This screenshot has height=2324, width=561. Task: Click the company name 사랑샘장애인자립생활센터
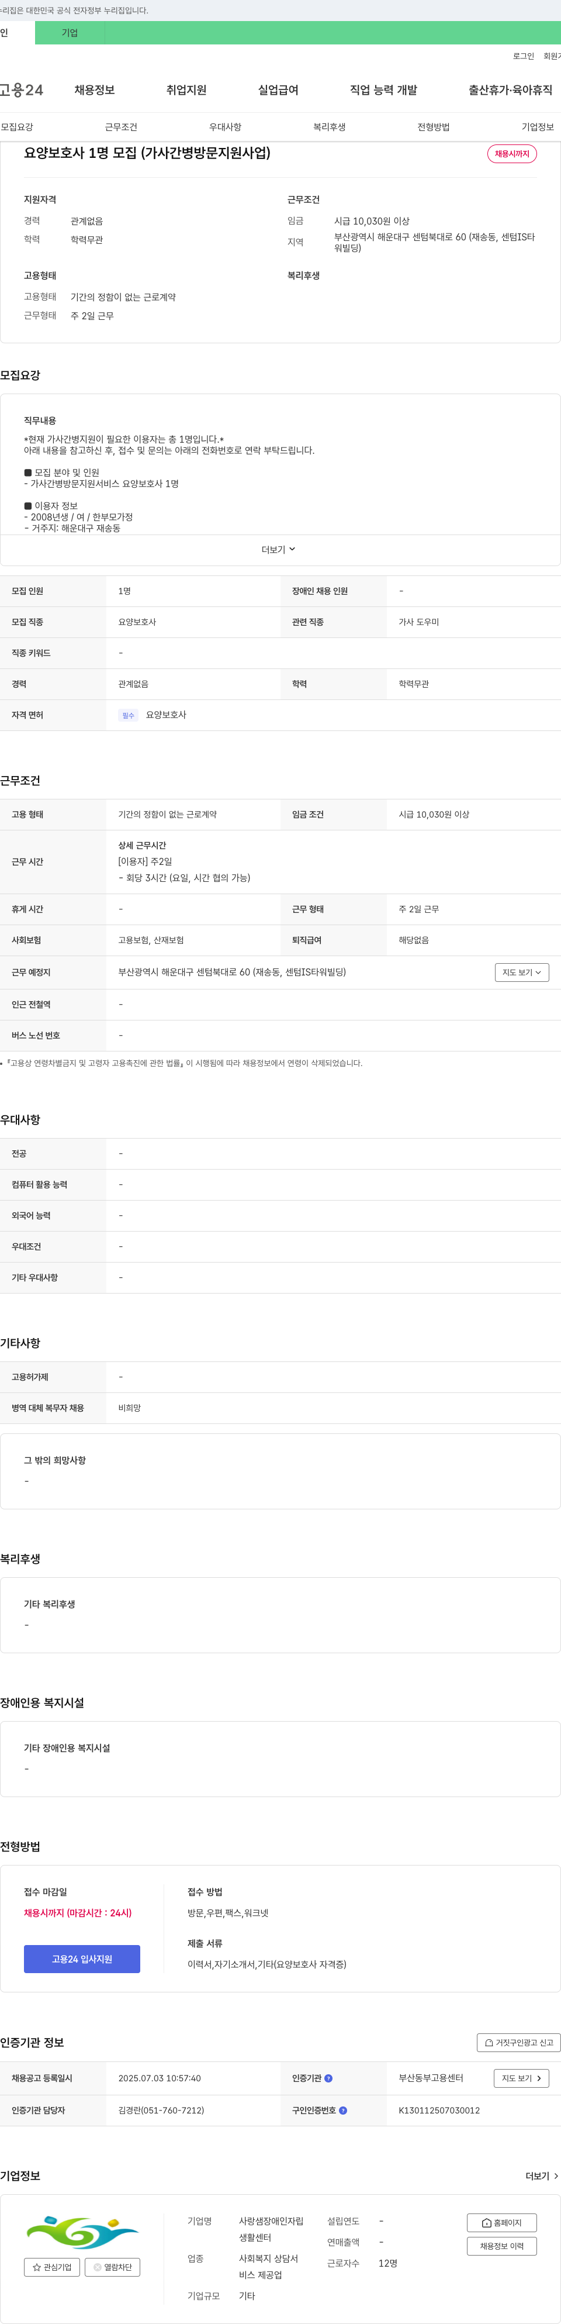tap(272, 2229)
